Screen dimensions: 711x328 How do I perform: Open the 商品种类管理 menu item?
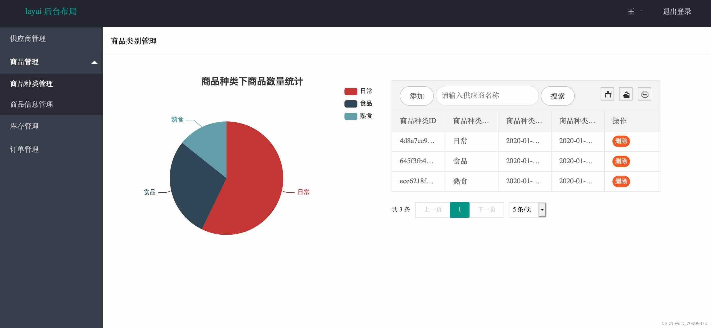(x=31, y=84)
